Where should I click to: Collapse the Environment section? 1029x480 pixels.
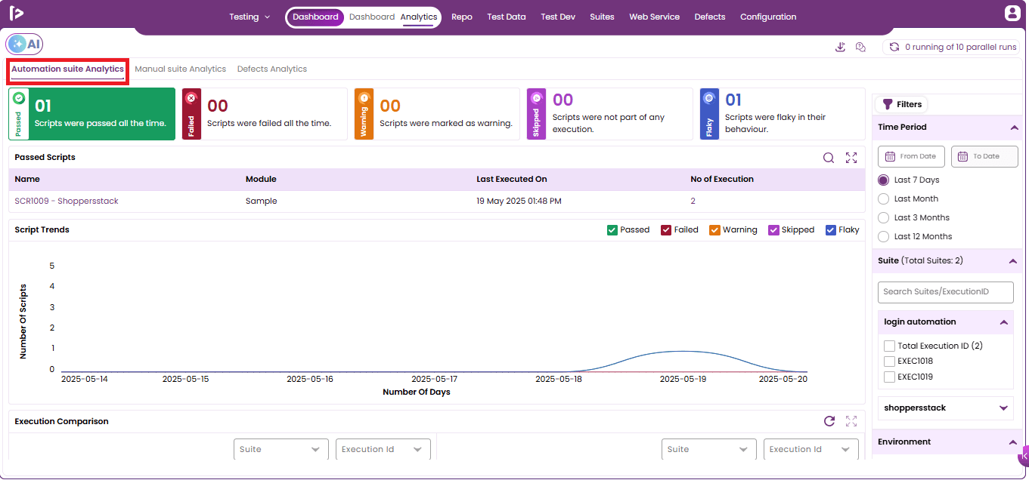click(x=1014, y=442)
